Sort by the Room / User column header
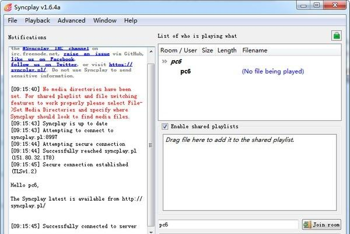 pos(178,51)
